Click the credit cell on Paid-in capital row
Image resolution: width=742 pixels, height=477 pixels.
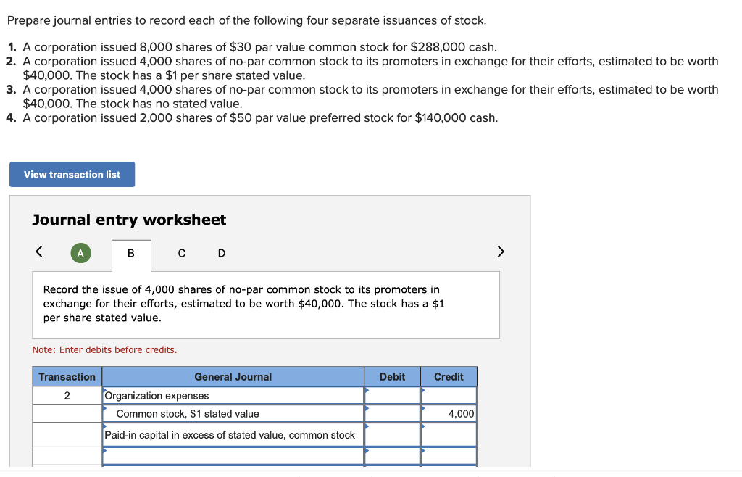point(449,434)
